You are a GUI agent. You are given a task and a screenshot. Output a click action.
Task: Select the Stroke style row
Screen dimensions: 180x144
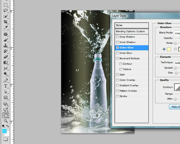132,96
